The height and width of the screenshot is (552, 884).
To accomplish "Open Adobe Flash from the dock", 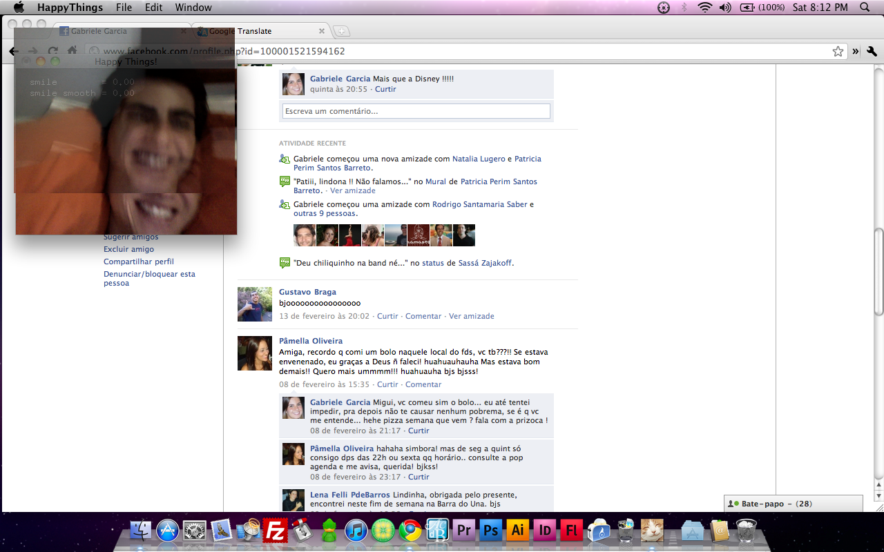I will point(571,530).
